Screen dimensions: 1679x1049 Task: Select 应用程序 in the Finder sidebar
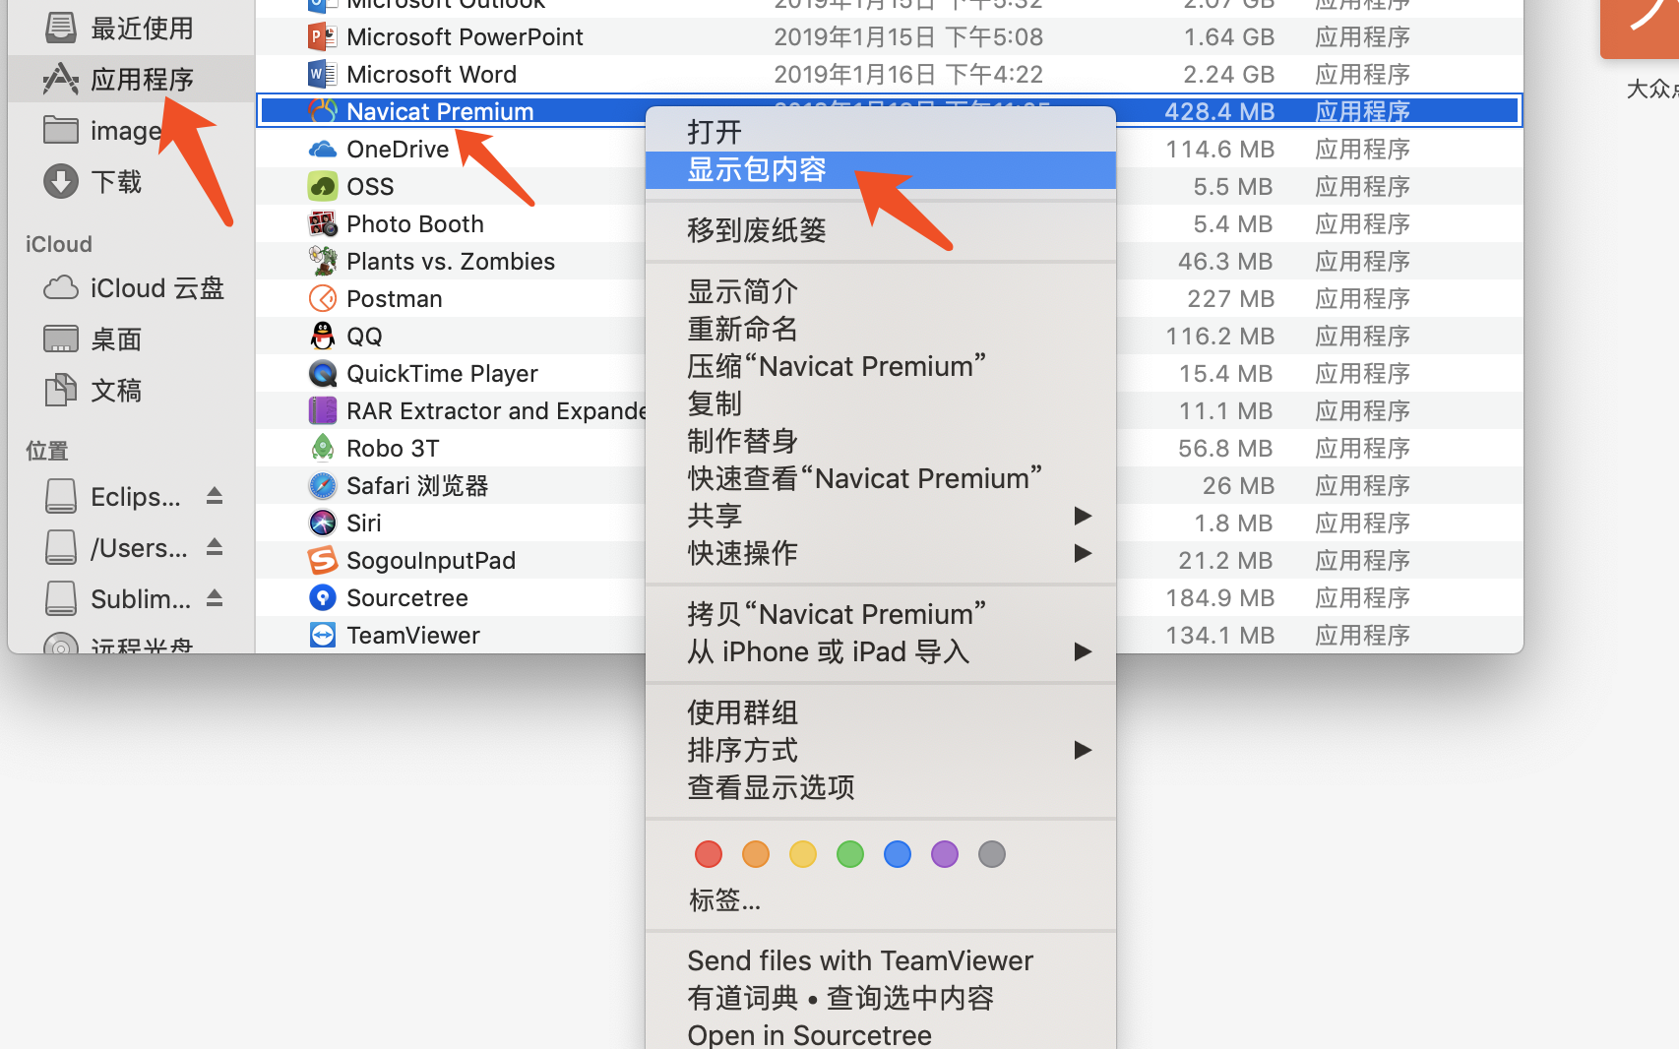131,80
